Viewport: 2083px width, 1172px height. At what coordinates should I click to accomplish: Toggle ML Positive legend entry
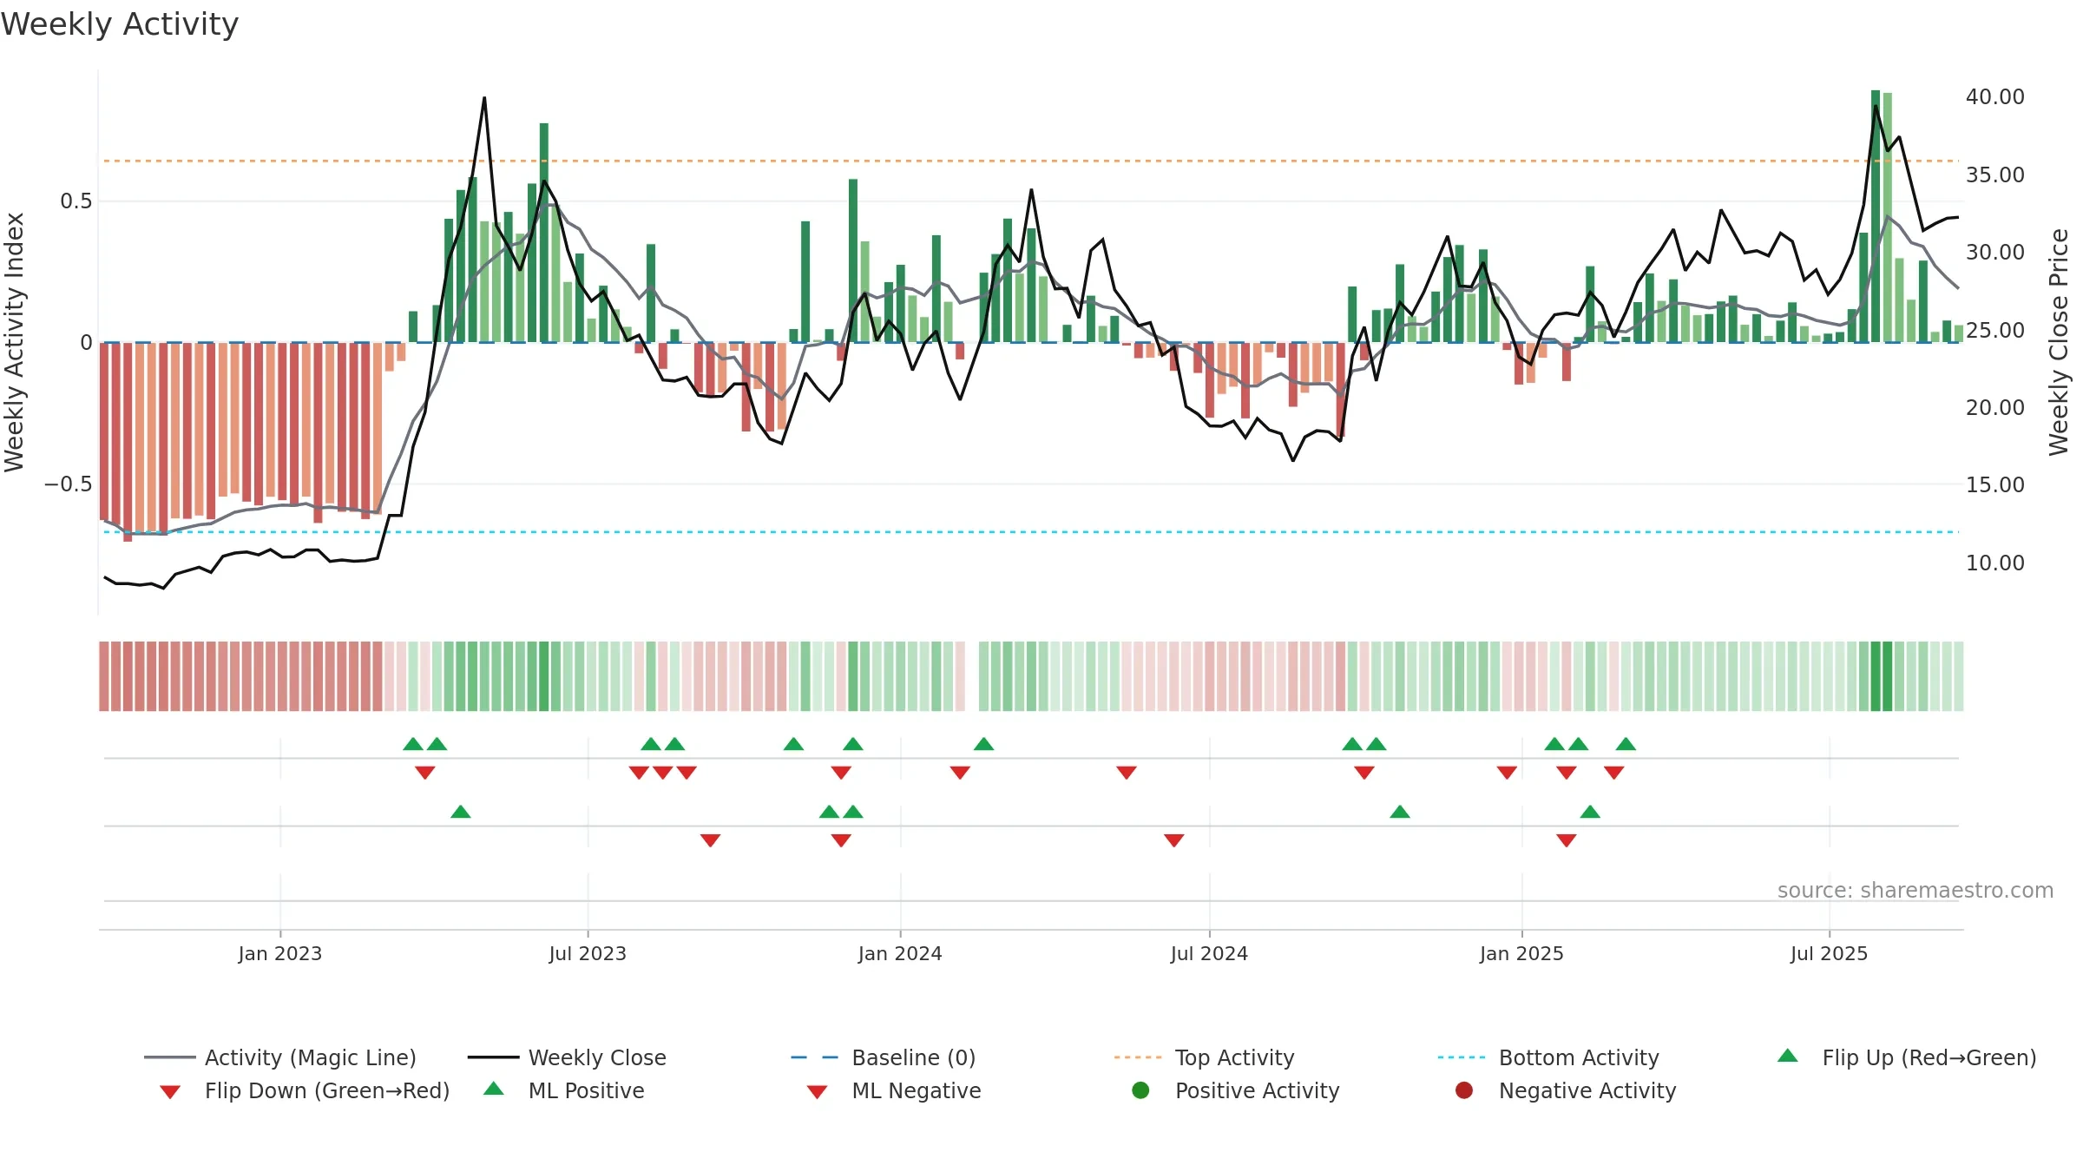[x=563, y=1090]
